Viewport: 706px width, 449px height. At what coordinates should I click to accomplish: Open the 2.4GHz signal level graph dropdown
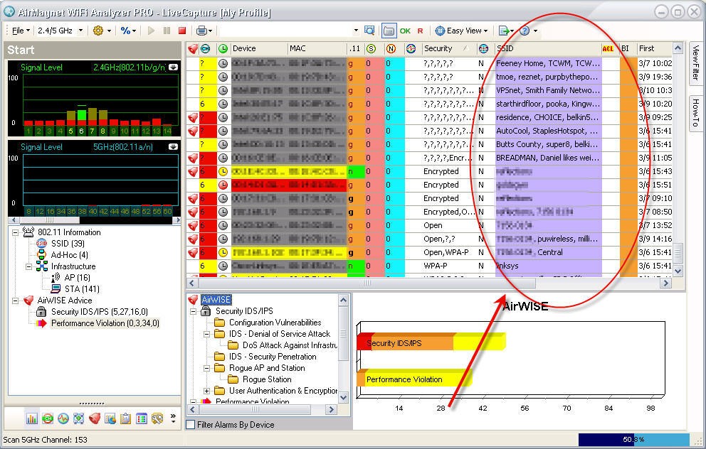point(173,67)
